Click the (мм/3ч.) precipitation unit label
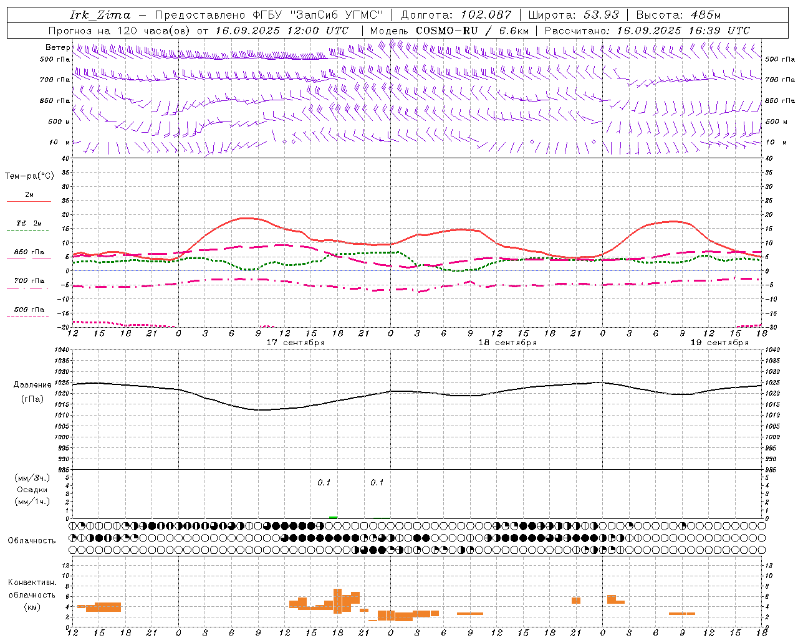 (32, 478)
